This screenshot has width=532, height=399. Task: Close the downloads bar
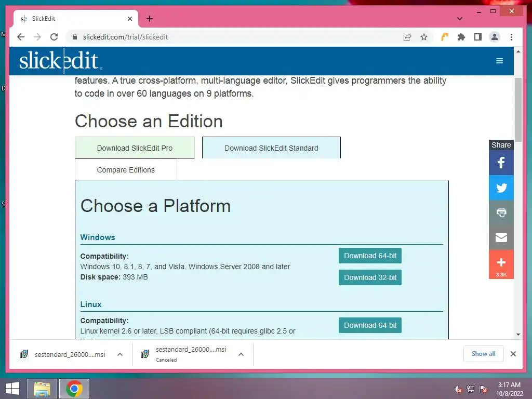tap(513, 354)
